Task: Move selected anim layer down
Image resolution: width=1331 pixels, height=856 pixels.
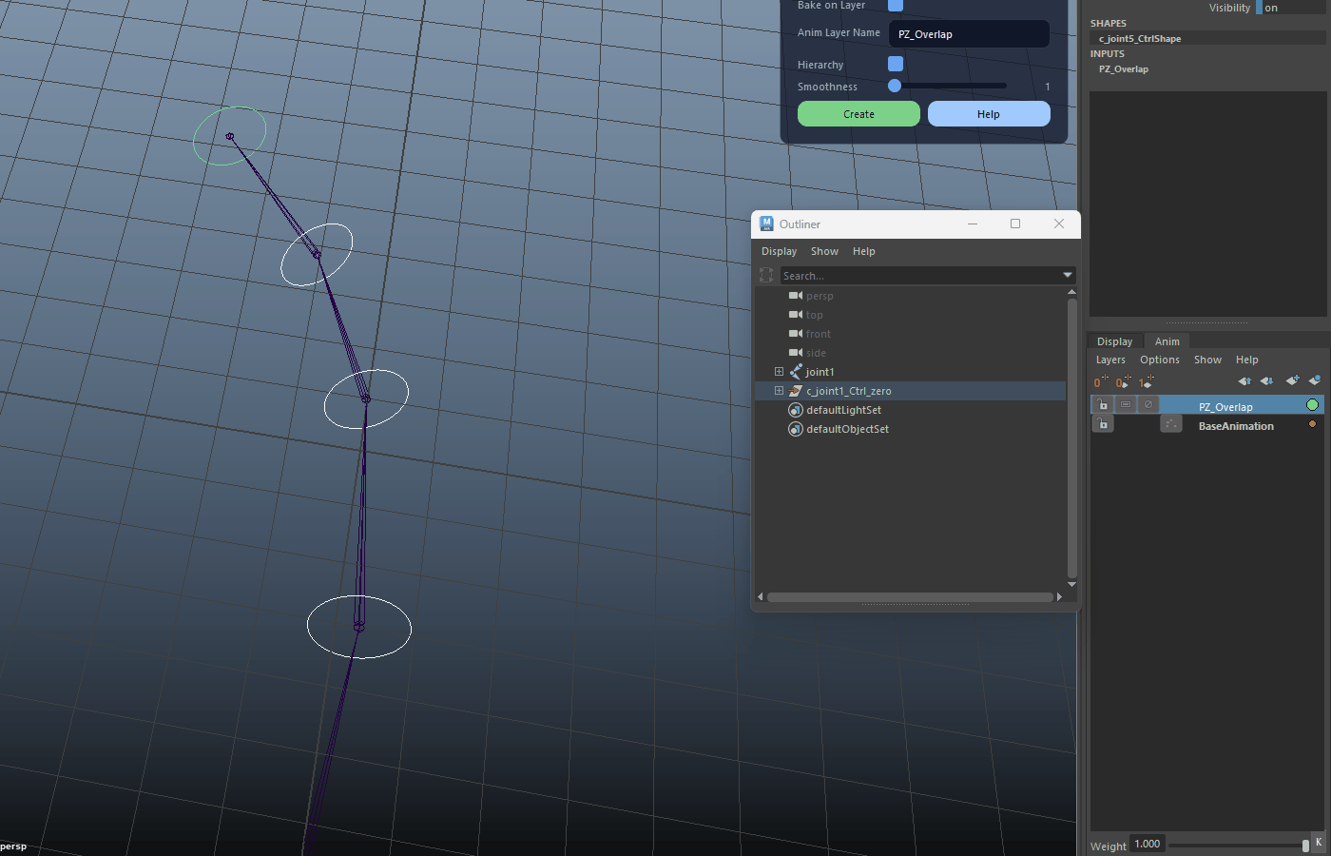Action: (x=1266, y=381)
